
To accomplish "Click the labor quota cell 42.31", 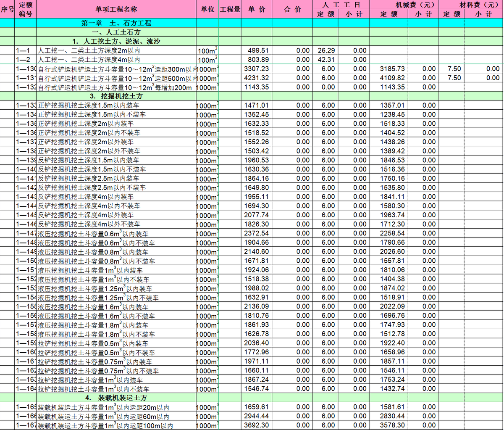I will point(326,60).
